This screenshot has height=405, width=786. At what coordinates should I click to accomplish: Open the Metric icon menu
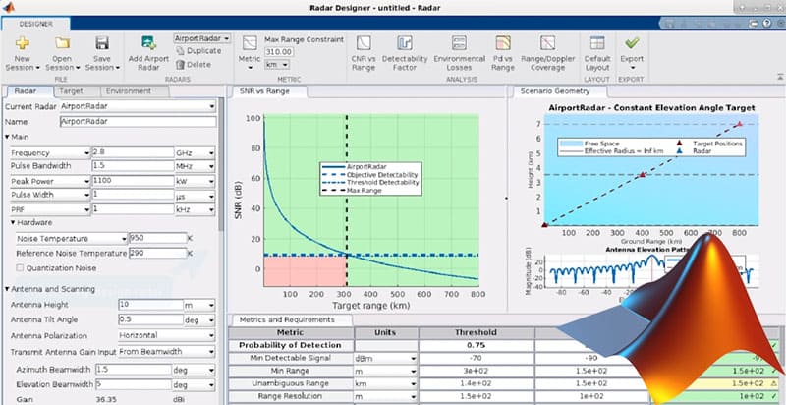point(250,53)
